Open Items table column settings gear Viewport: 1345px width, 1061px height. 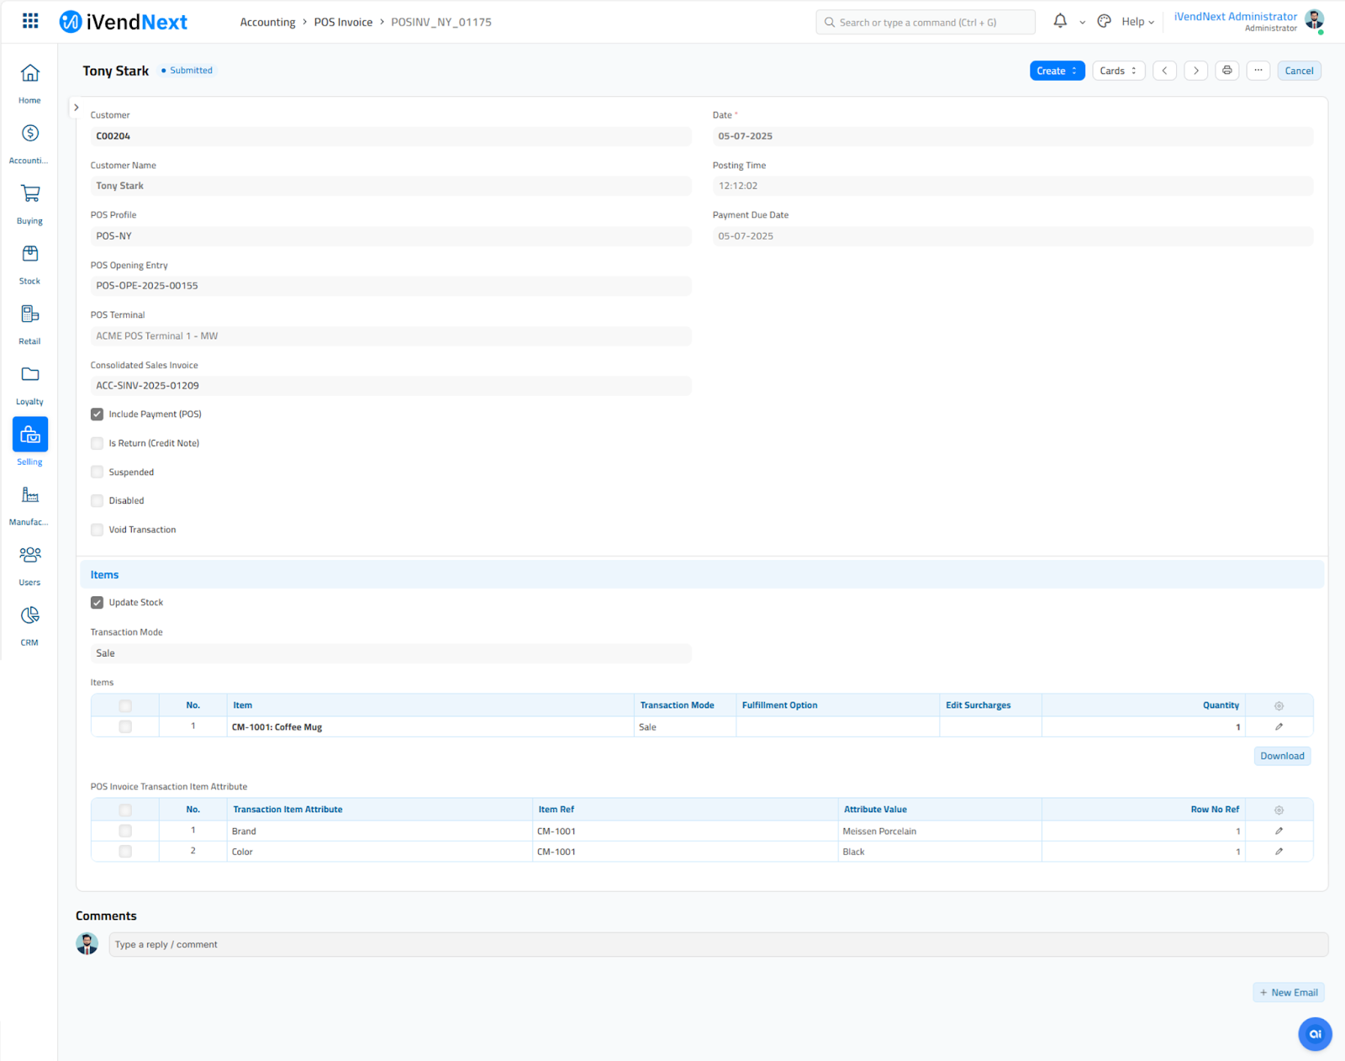click(1279, 706)
